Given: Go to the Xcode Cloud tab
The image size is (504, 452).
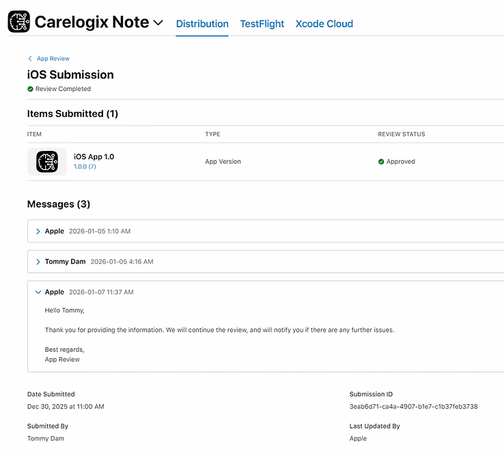Looking at the screenshot, I should coord(324,24).
